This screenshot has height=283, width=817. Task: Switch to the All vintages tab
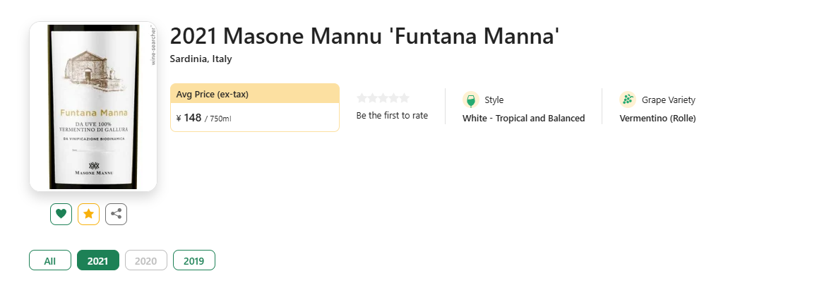[x=50, y=260]
